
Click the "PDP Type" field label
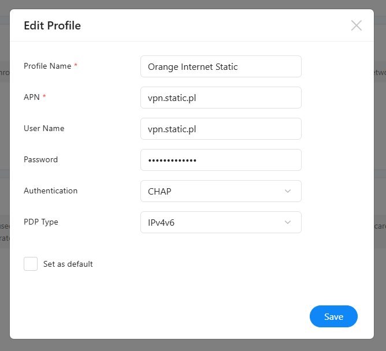[41, 222]
